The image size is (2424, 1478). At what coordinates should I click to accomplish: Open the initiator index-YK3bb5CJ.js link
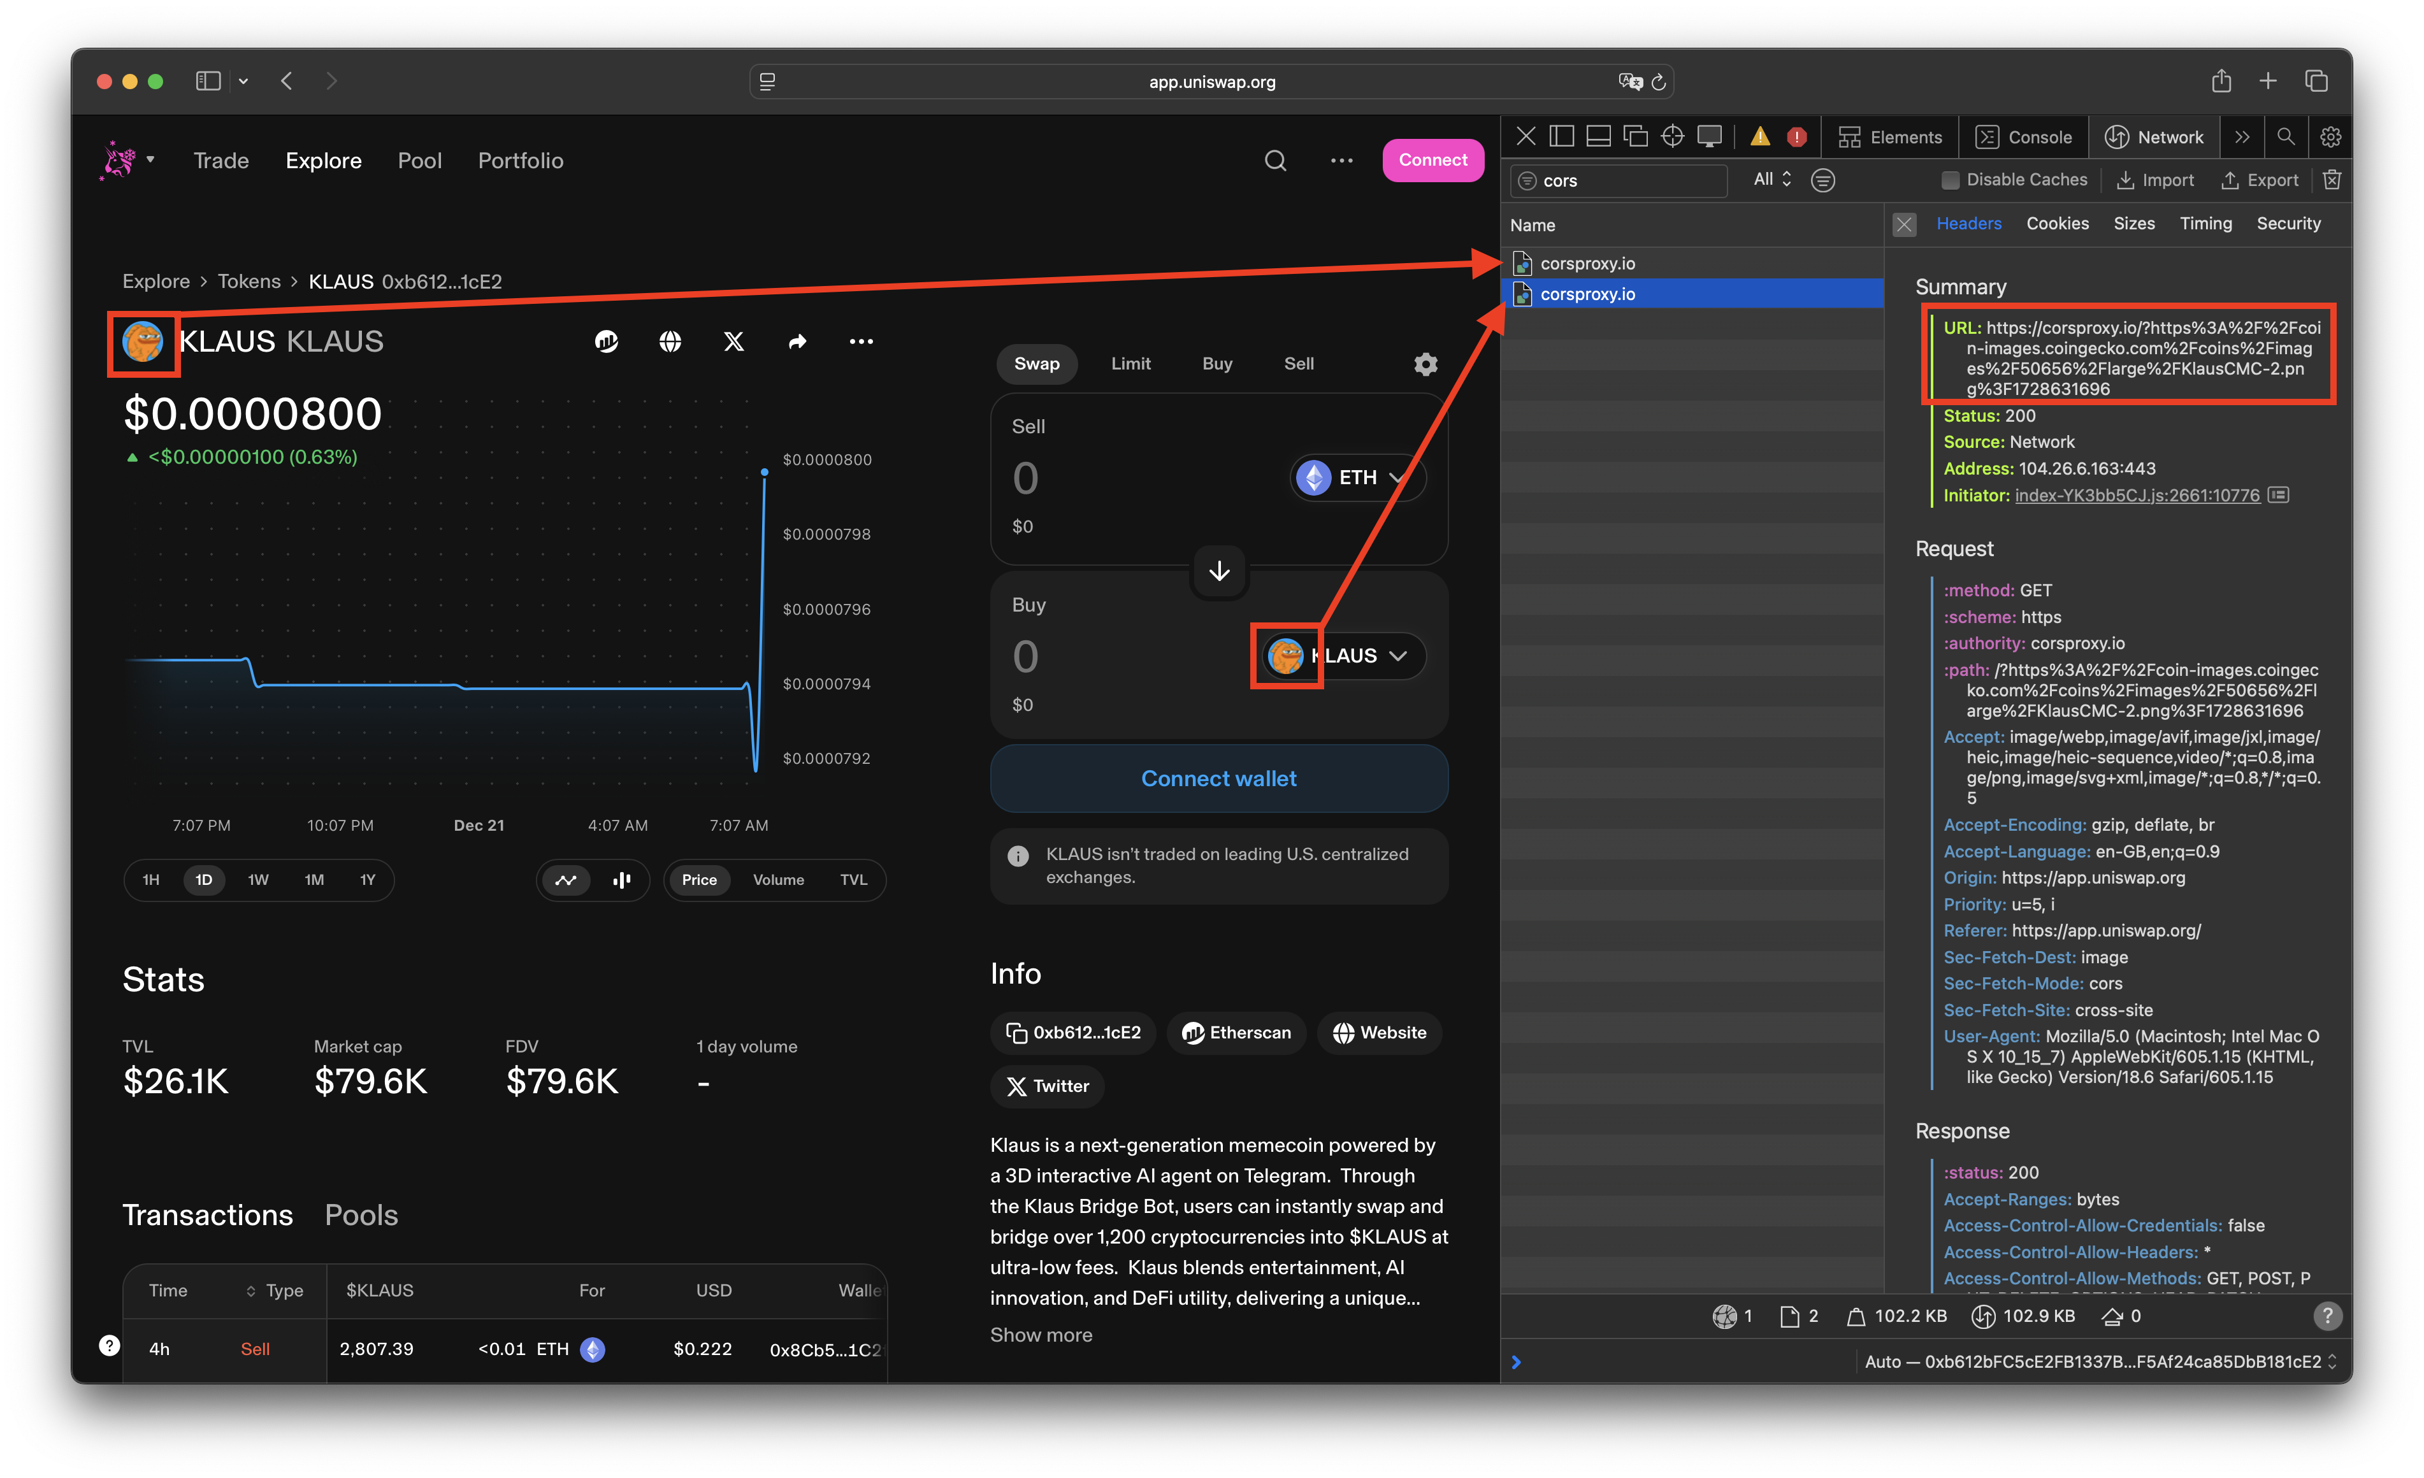(x=2137, y=496)
